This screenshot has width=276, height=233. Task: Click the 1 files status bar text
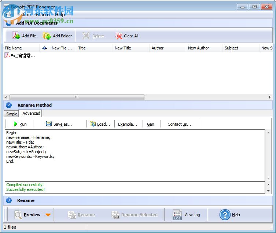pyautogui.click(x=10, y=227)
